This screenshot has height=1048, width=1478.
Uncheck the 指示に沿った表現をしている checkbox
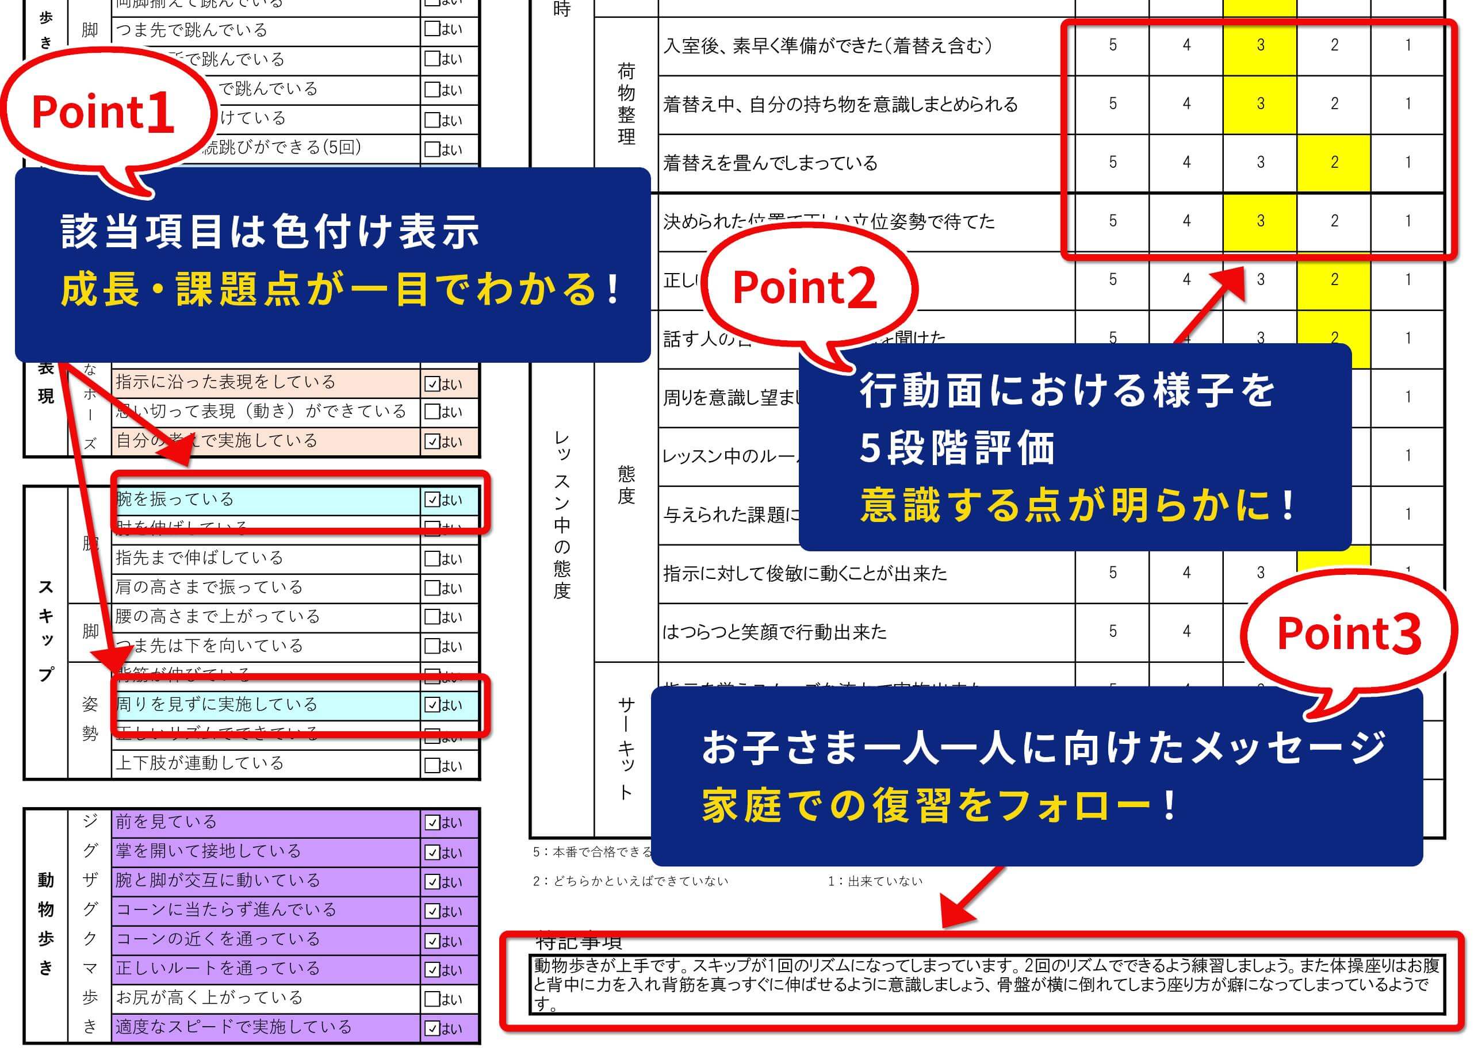click(431, 384)
